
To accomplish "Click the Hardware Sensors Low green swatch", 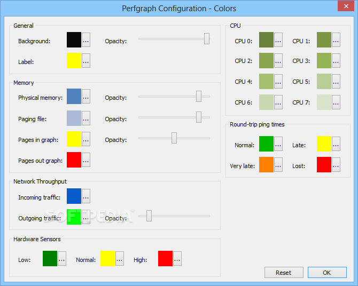I will (50, 258).
